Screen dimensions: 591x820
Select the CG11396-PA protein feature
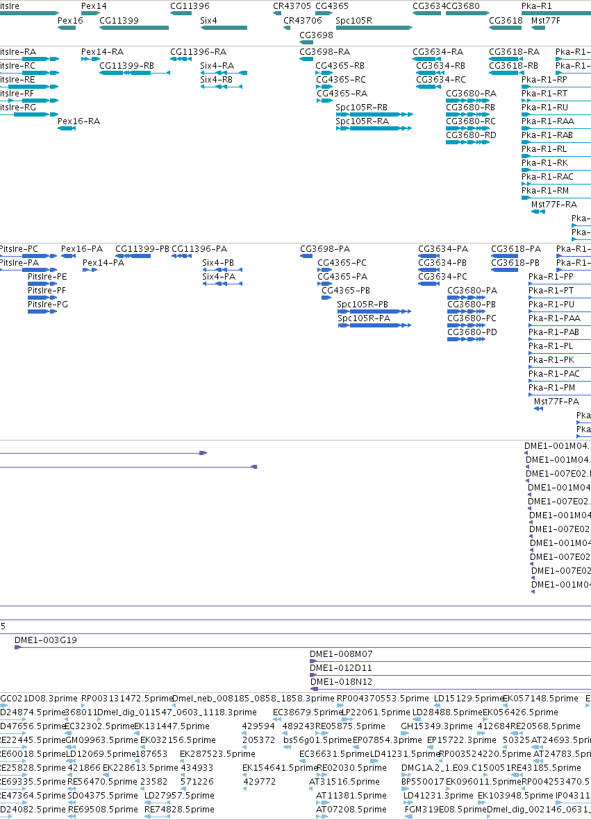(x=182, y=256)
